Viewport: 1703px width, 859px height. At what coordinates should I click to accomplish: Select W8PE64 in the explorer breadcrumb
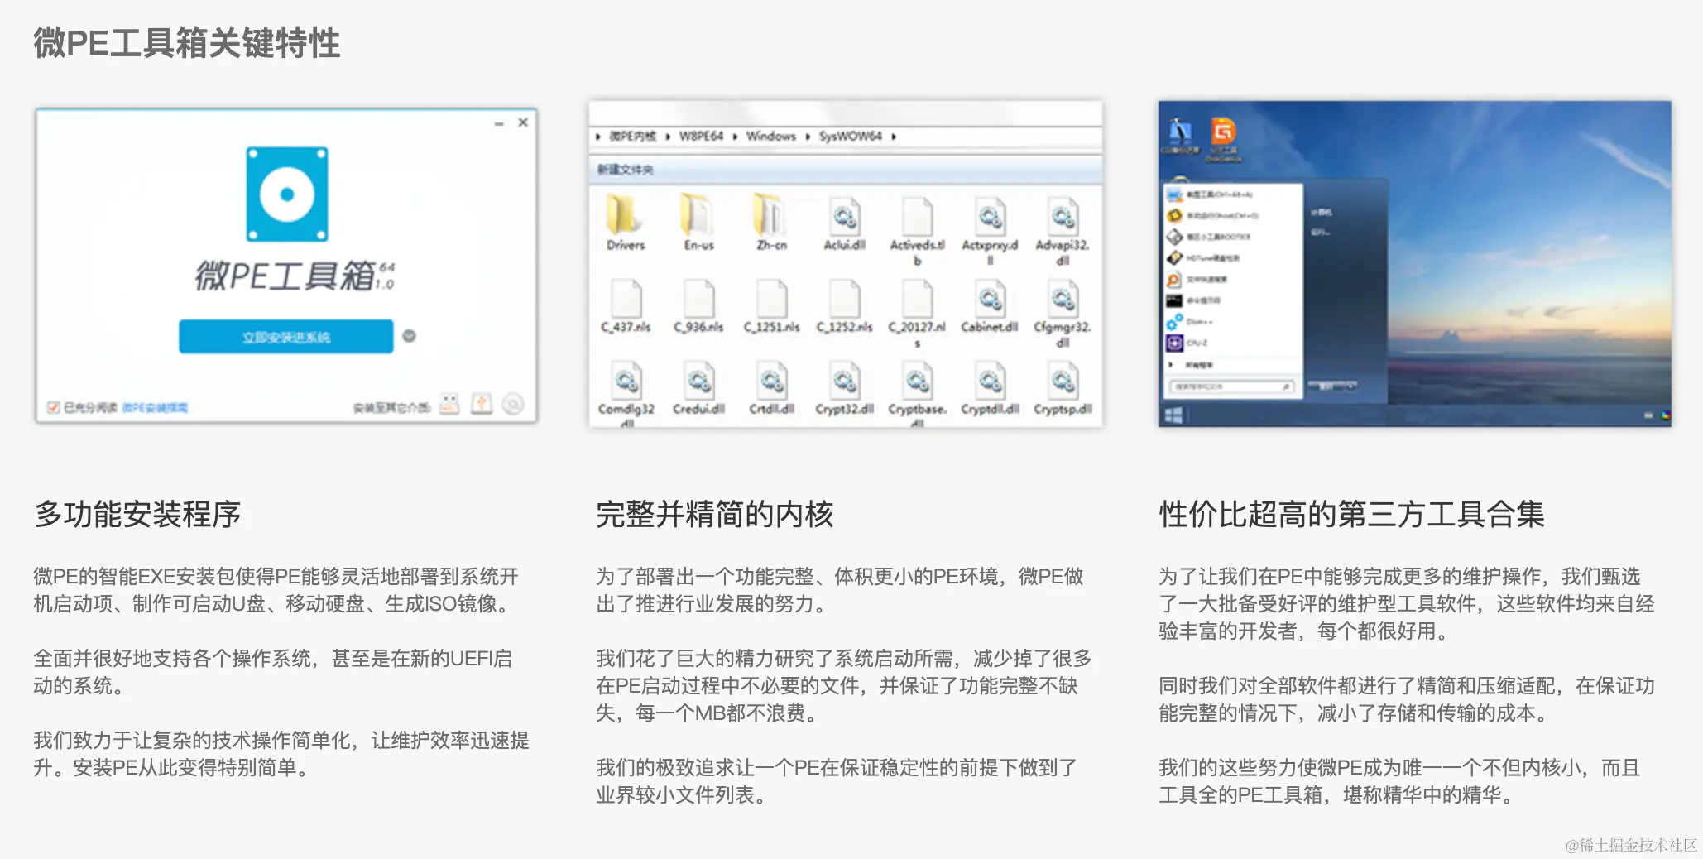click(x=701, y=136)
